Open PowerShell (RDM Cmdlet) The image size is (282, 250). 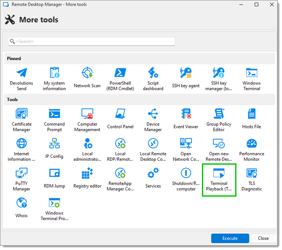pyautogui.click(x=120, y=79)
